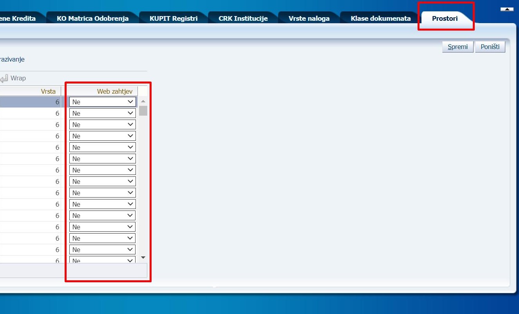Open the third row Web zahtjev dropdown
Viewport: 519px width, 314px height.
tap(103, 125)
